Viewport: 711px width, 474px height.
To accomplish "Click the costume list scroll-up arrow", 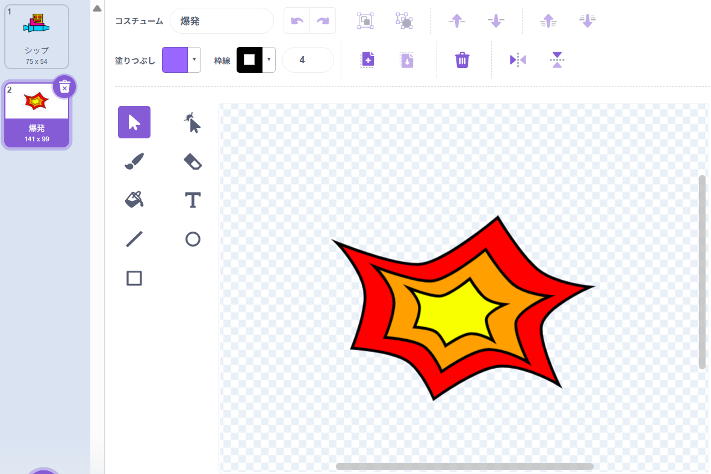I will (97, 8).
